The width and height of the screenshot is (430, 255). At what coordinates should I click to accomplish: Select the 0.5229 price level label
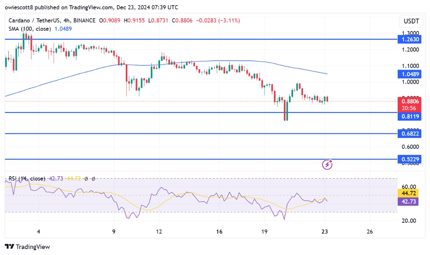[x=410, y=160]
